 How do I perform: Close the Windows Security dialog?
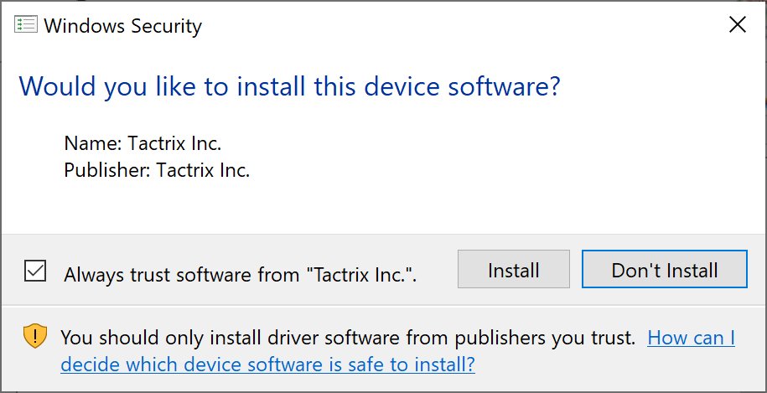tap(737, 24)
